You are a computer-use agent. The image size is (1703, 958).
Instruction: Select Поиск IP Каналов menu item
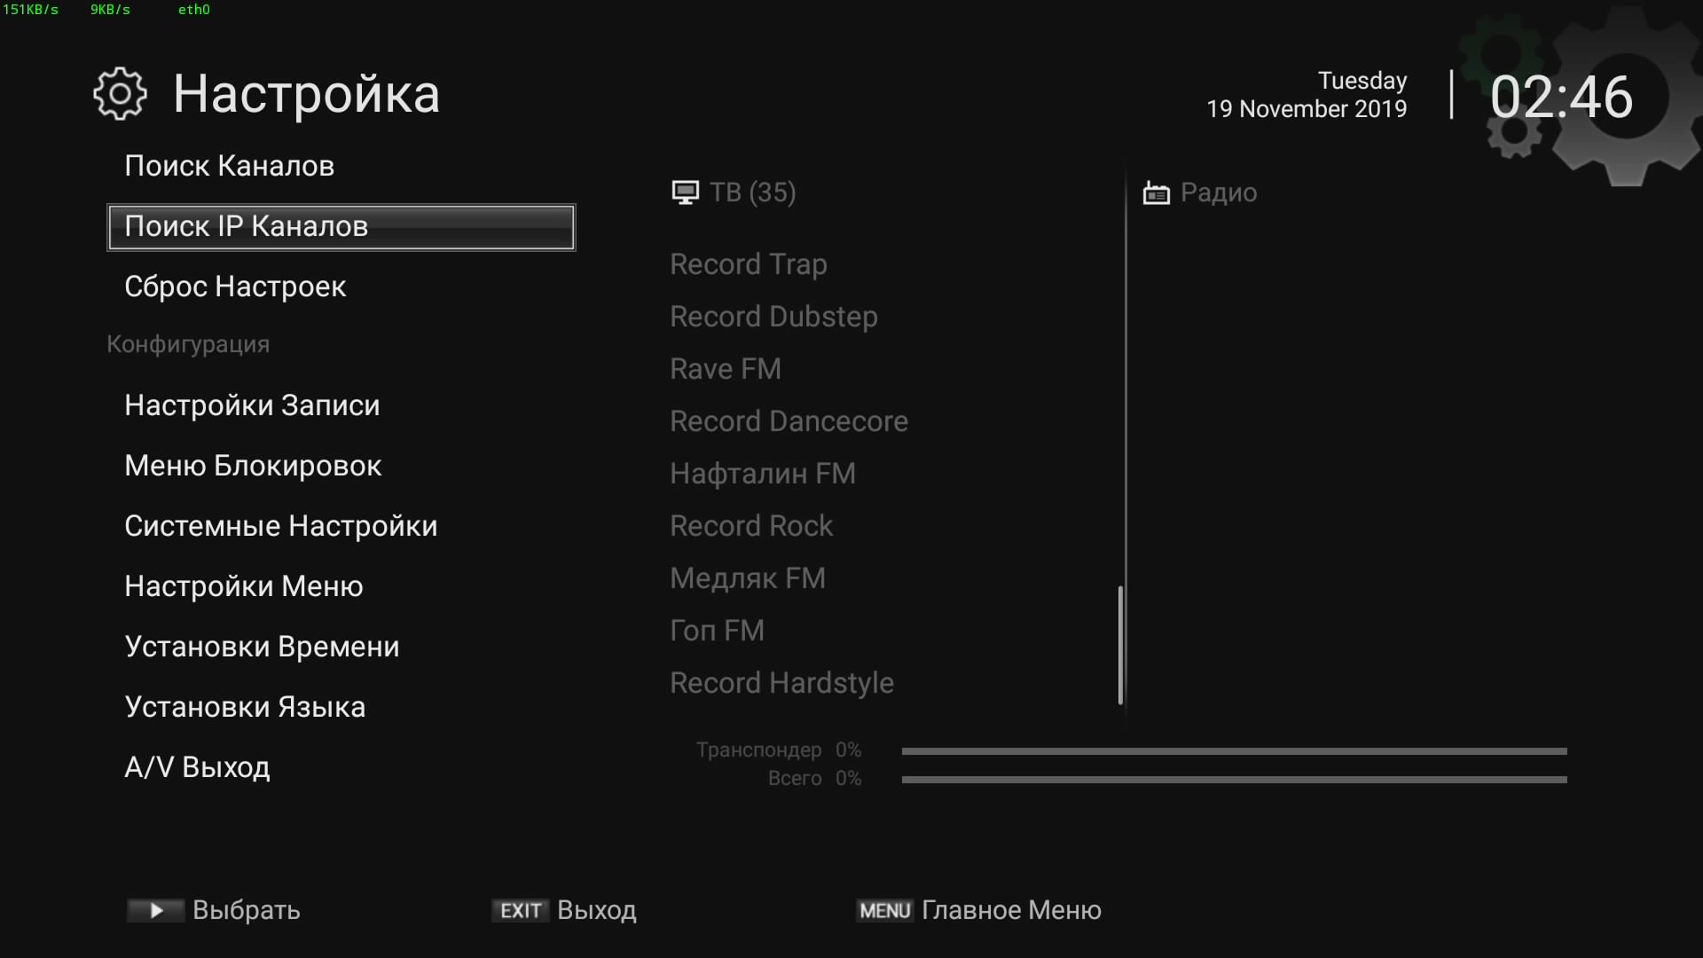click(x=341, y=227)
